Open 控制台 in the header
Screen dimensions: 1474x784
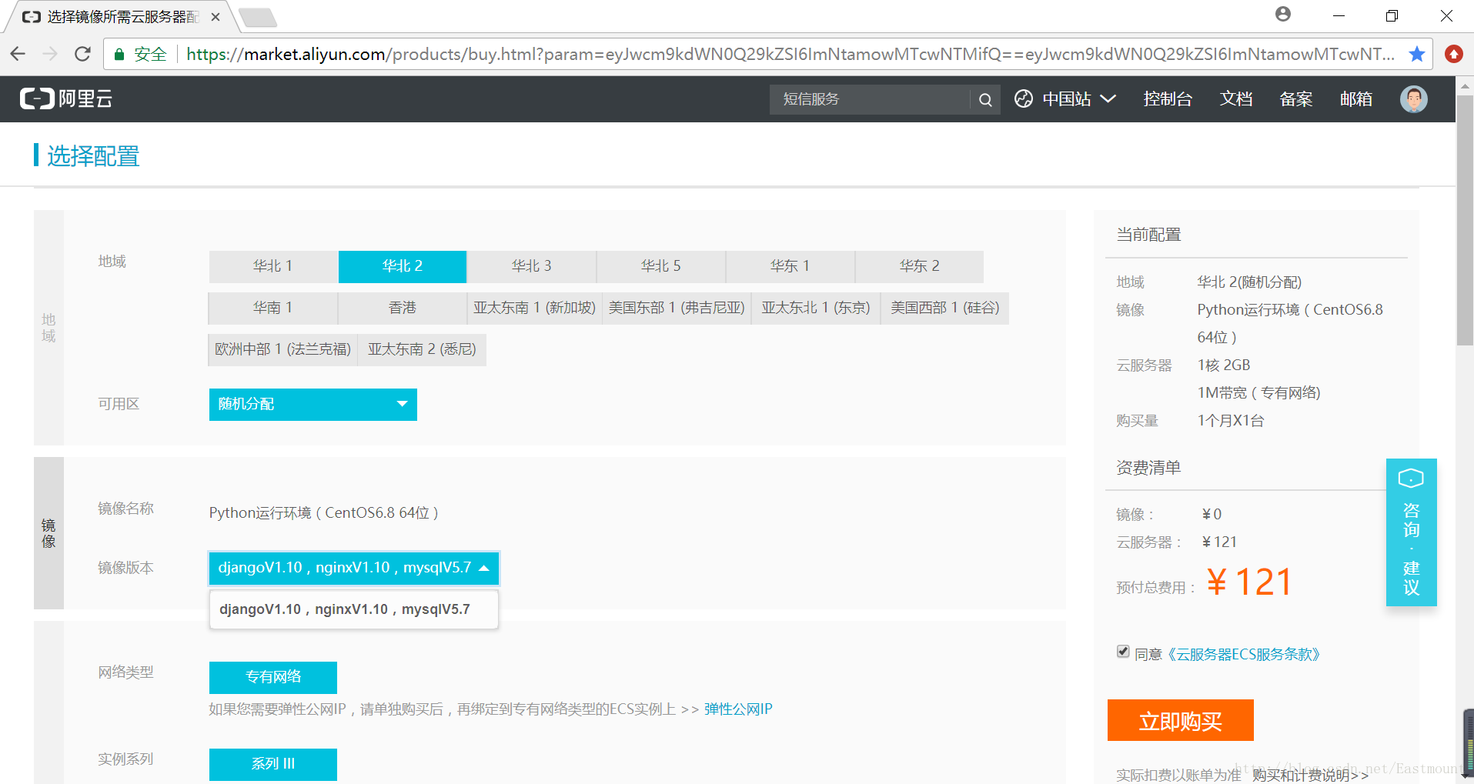click(1168, 98)
